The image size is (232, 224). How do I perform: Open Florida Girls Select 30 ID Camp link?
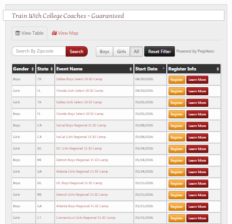pos(80,91)
